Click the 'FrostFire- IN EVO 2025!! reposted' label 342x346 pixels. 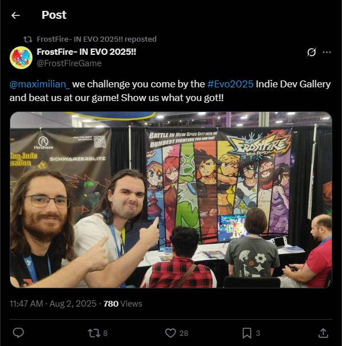(x=96, y=39)
